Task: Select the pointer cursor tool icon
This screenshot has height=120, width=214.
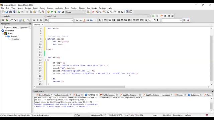Action: click(100, 20)
